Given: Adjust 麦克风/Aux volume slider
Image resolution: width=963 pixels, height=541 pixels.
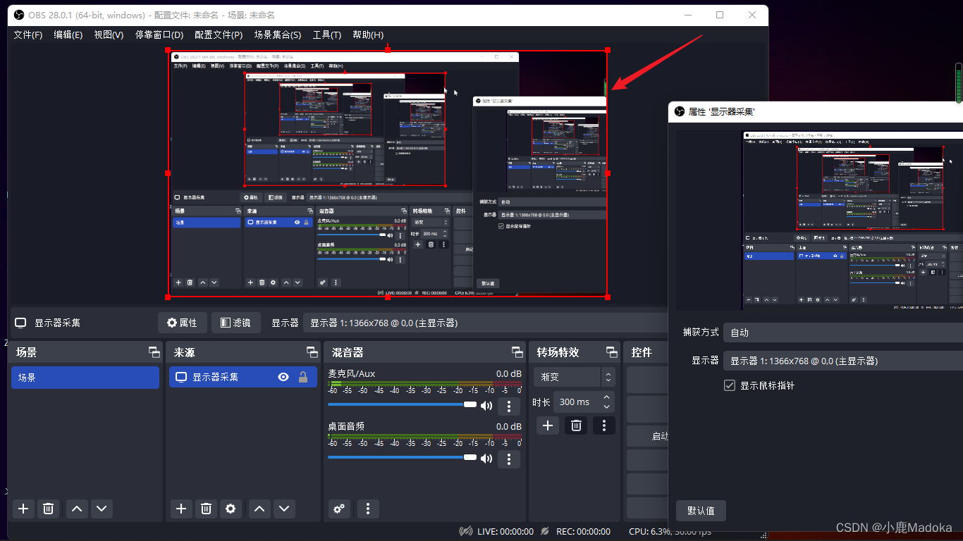Looking at the screenshot, I should pyautogui.click(x=402, y=404).
